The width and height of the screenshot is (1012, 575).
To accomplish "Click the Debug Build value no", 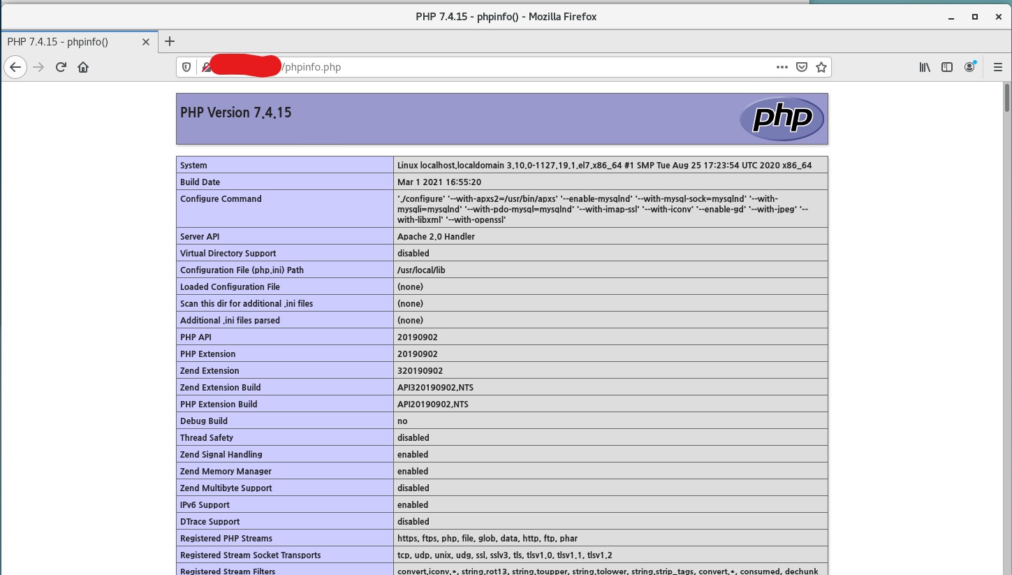I will (x=402, y=421).
